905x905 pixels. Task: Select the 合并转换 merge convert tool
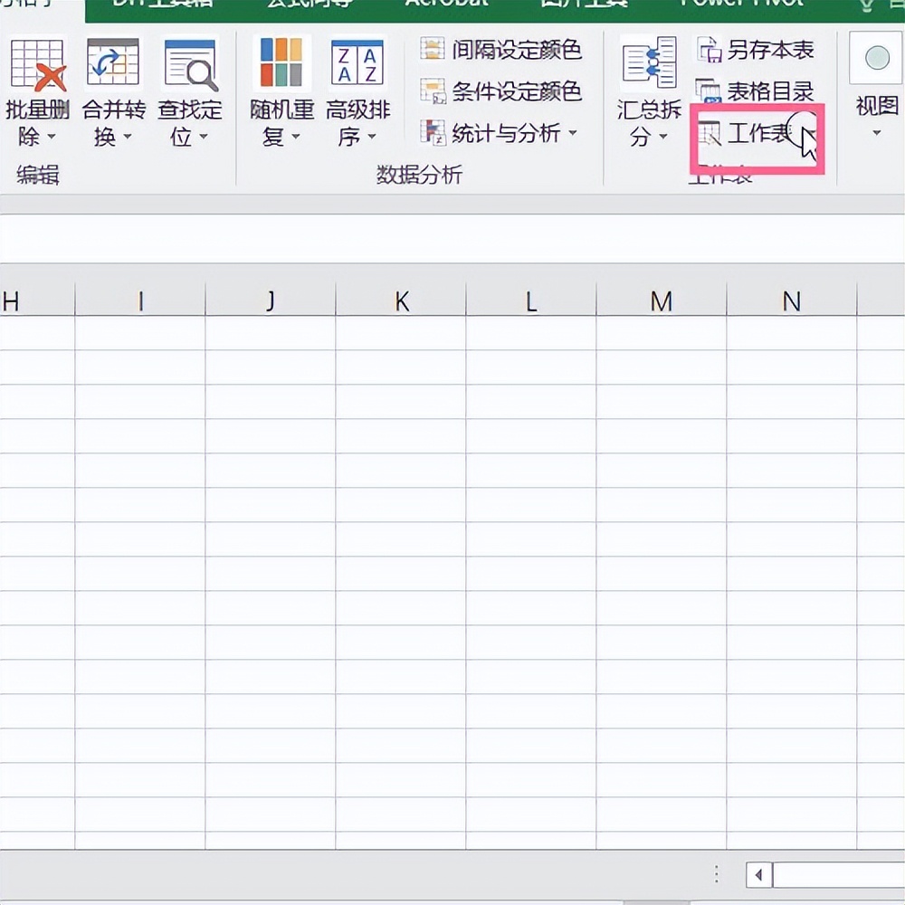click(x=110, y=86)
